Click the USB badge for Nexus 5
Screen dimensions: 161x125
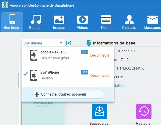(85, 52)
